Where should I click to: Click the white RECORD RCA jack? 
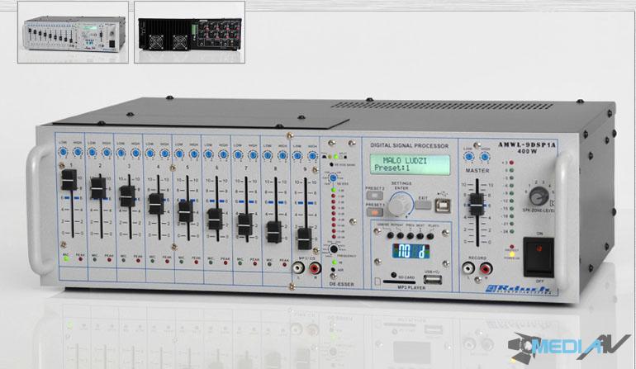click(x=468, y=268)
